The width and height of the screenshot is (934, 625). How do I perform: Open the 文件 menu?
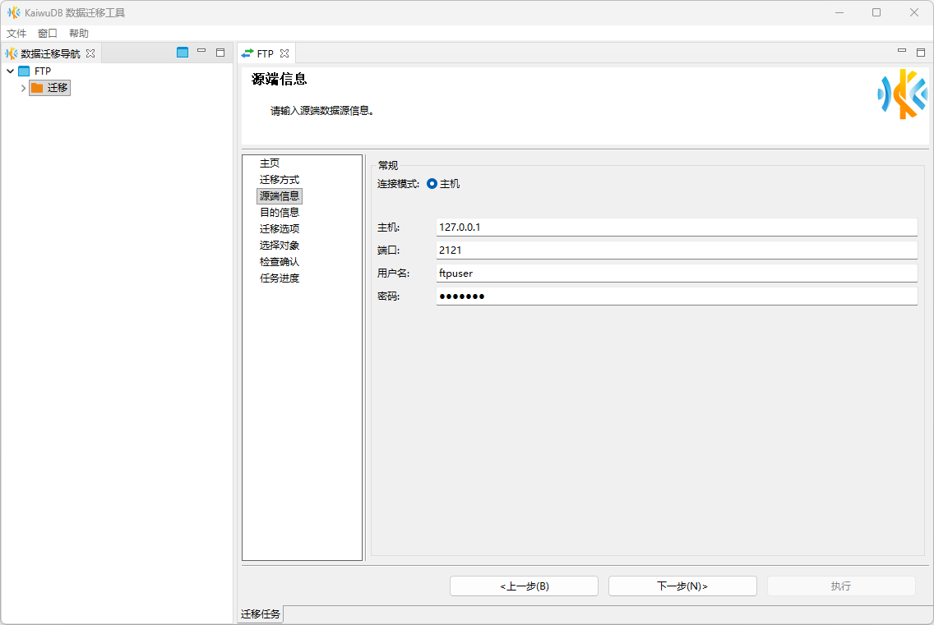tap(16, 34)
